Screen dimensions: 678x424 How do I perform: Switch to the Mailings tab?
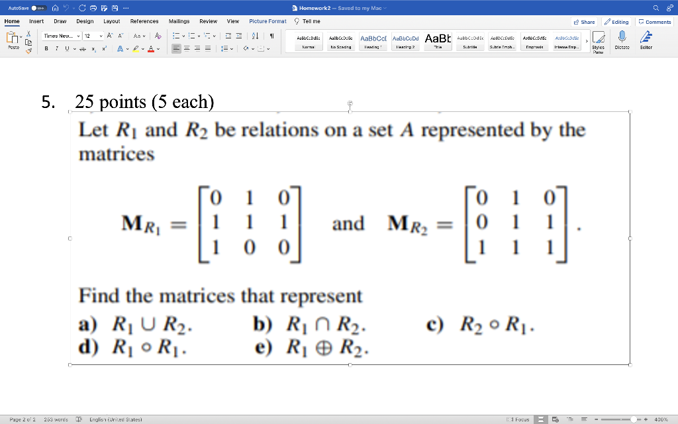(179, 21)
